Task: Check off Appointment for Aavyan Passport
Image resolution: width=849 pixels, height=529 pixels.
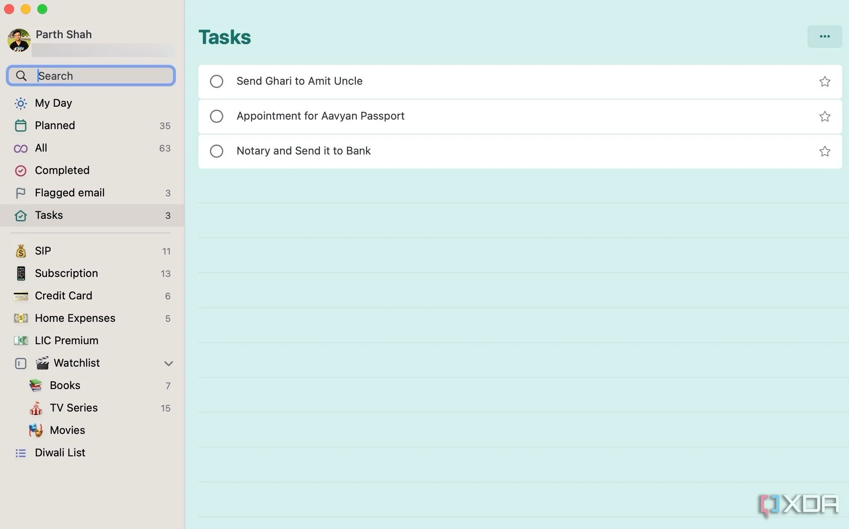Action: (x=216, y=116)
